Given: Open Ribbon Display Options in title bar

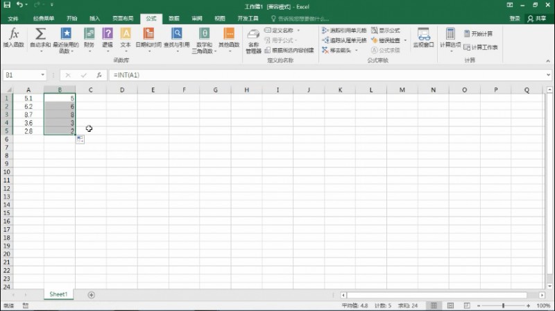Looking at the screenshot, I should coord(510,5).
